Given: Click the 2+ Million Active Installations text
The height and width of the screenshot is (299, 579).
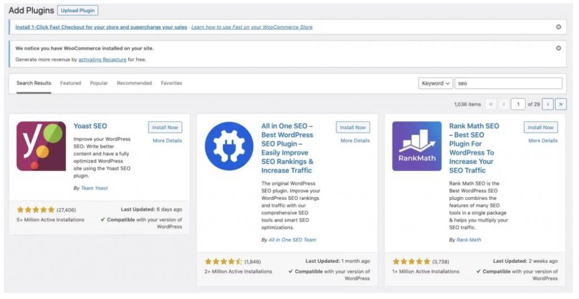Looking at the screenshot, I should coord(238,272).
